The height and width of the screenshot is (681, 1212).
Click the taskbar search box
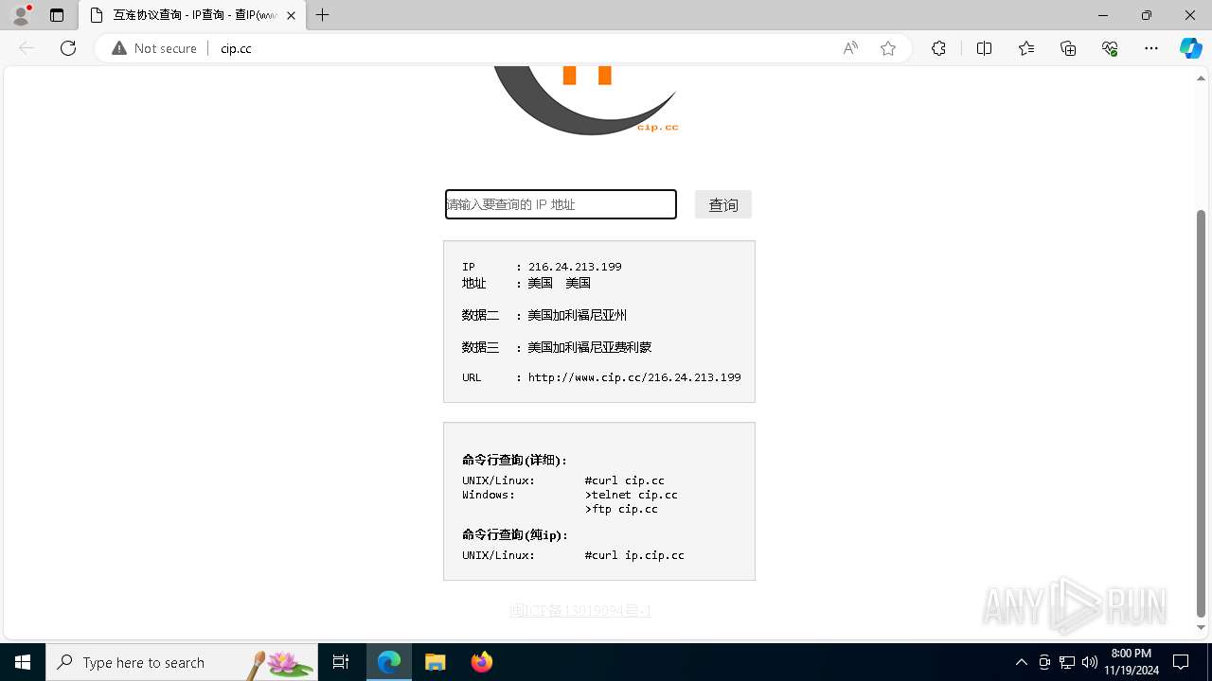pyautogui.click(x=182, y=662)
